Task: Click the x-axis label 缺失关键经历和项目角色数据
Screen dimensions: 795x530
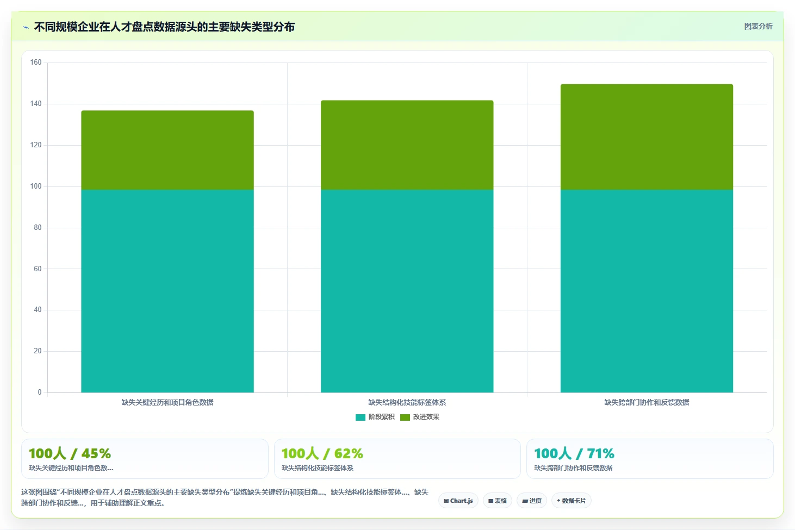Action: 167,403
